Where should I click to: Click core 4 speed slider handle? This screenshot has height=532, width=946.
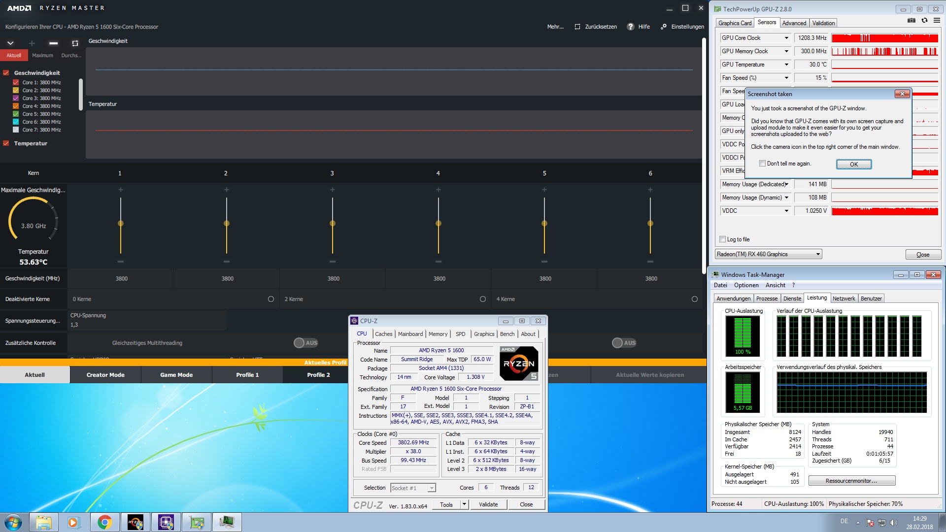click(x=439, y=224)
